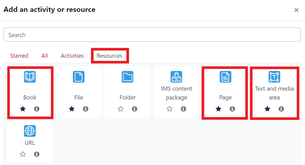Image resolution: width=305 pixels, height=165 pixels.
Task: Star the Folder resource
Action: point(121,109)
